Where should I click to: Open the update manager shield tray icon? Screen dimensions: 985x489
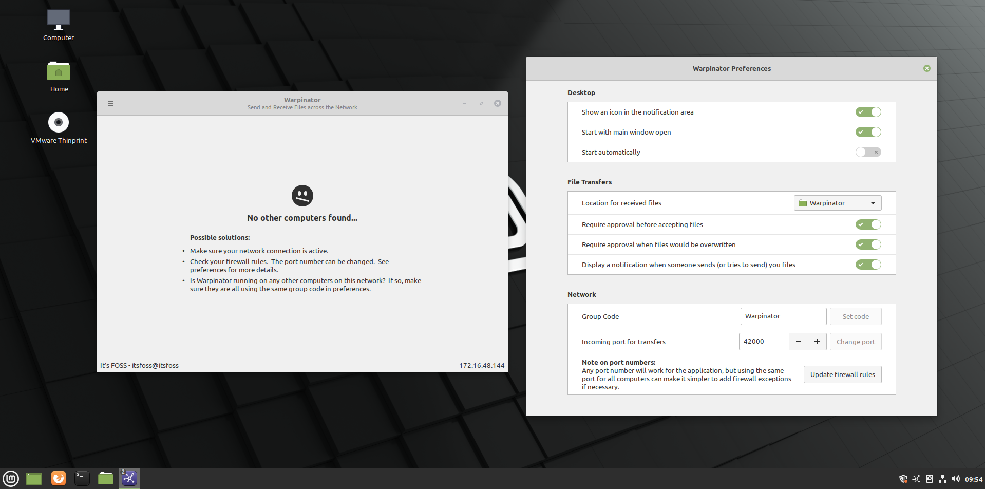(903, 479)
